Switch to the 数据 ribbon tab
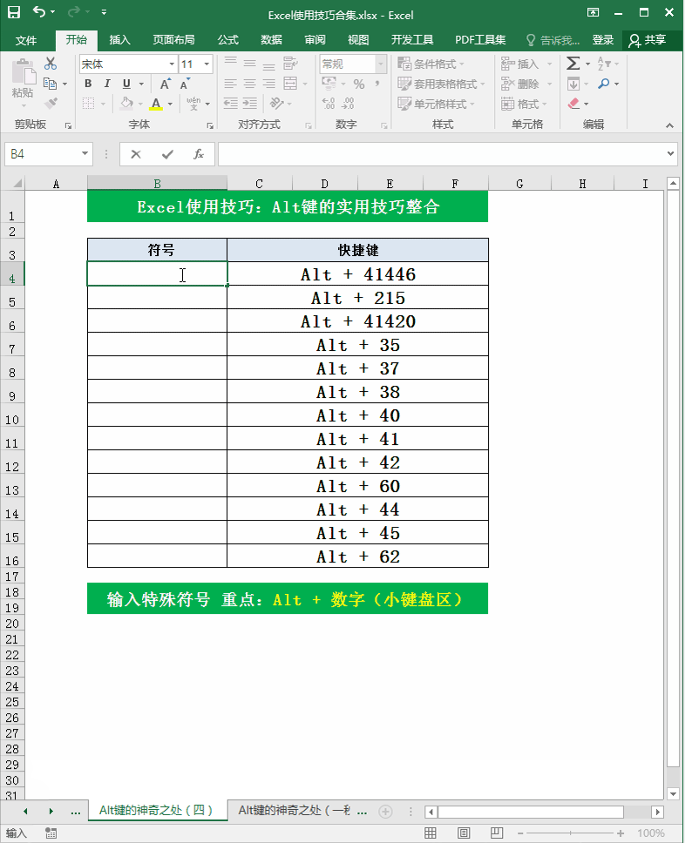The width and height of the screenshot is (685, 843). click(272, 40)
